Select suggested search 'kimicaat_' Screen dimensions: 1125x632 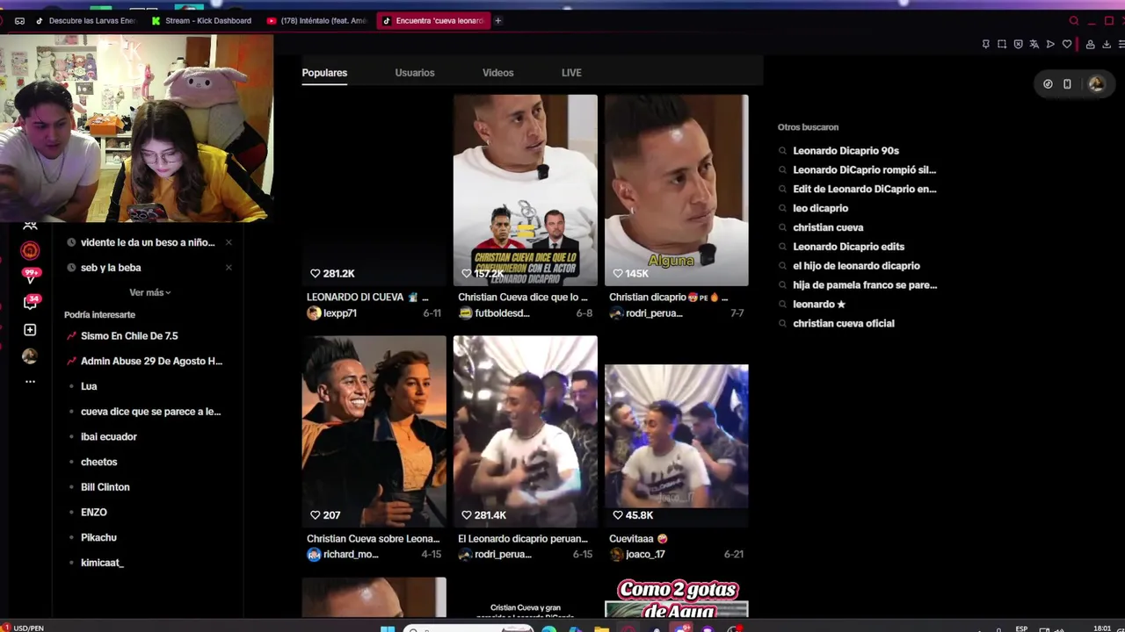[x=102, y=564]
